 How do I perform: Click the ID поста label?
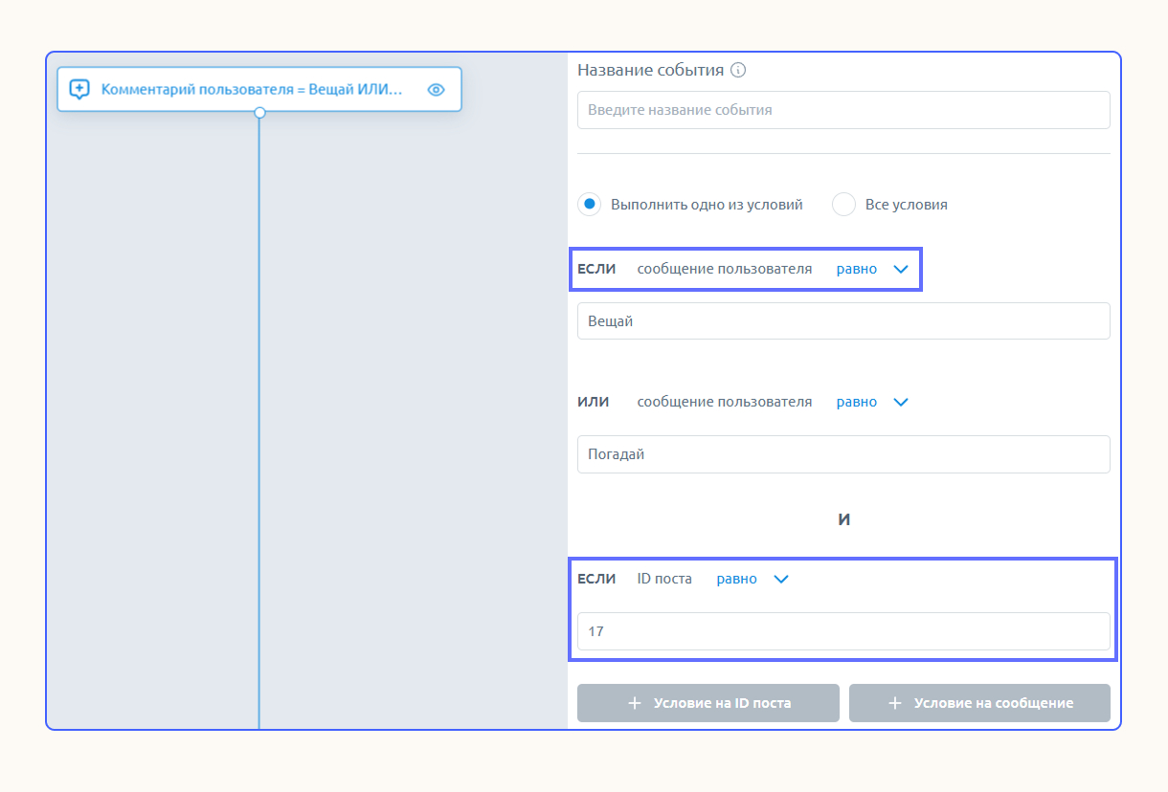[664, 579]
